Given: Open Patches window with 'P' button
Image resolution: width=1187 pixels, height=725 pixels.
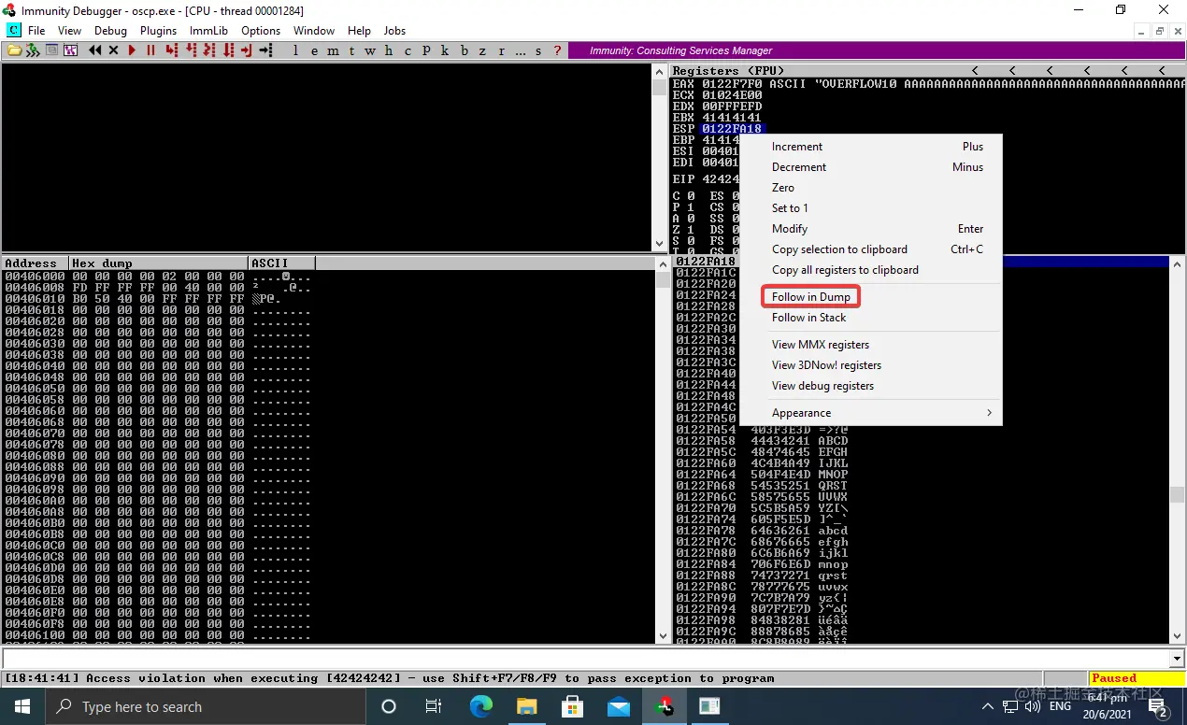Looking at the screenshot, I should click(426, 50).
